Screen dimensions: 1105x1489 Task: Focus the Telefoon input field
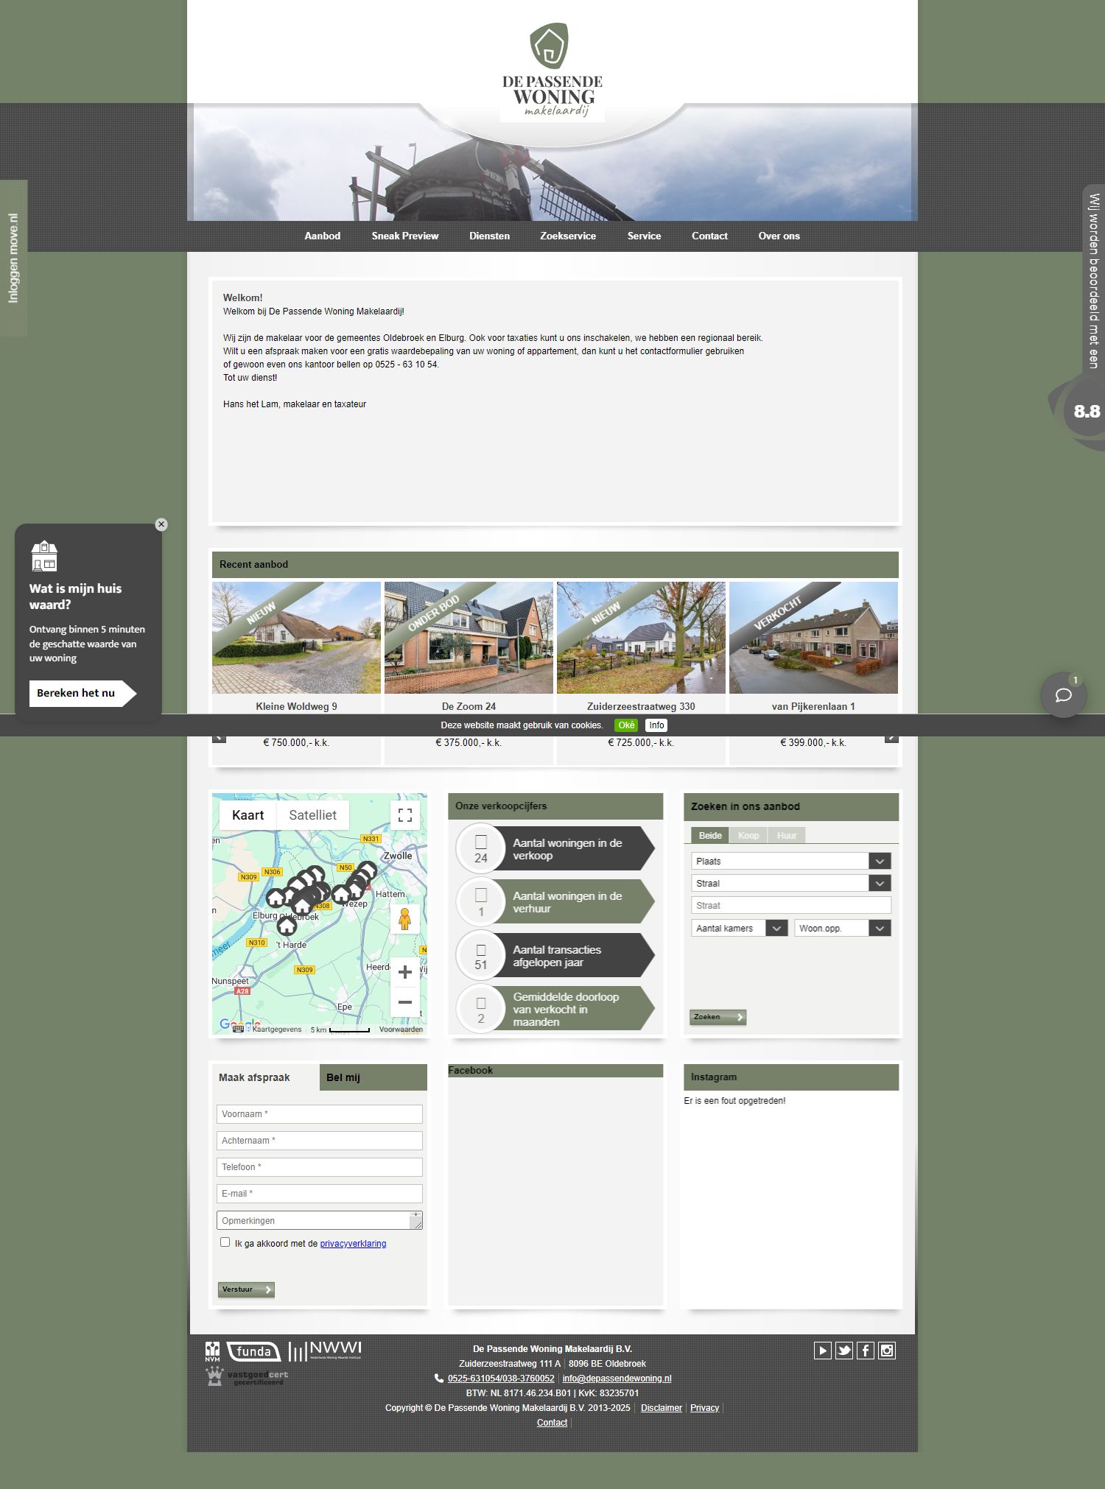(x=320, y=1167)
